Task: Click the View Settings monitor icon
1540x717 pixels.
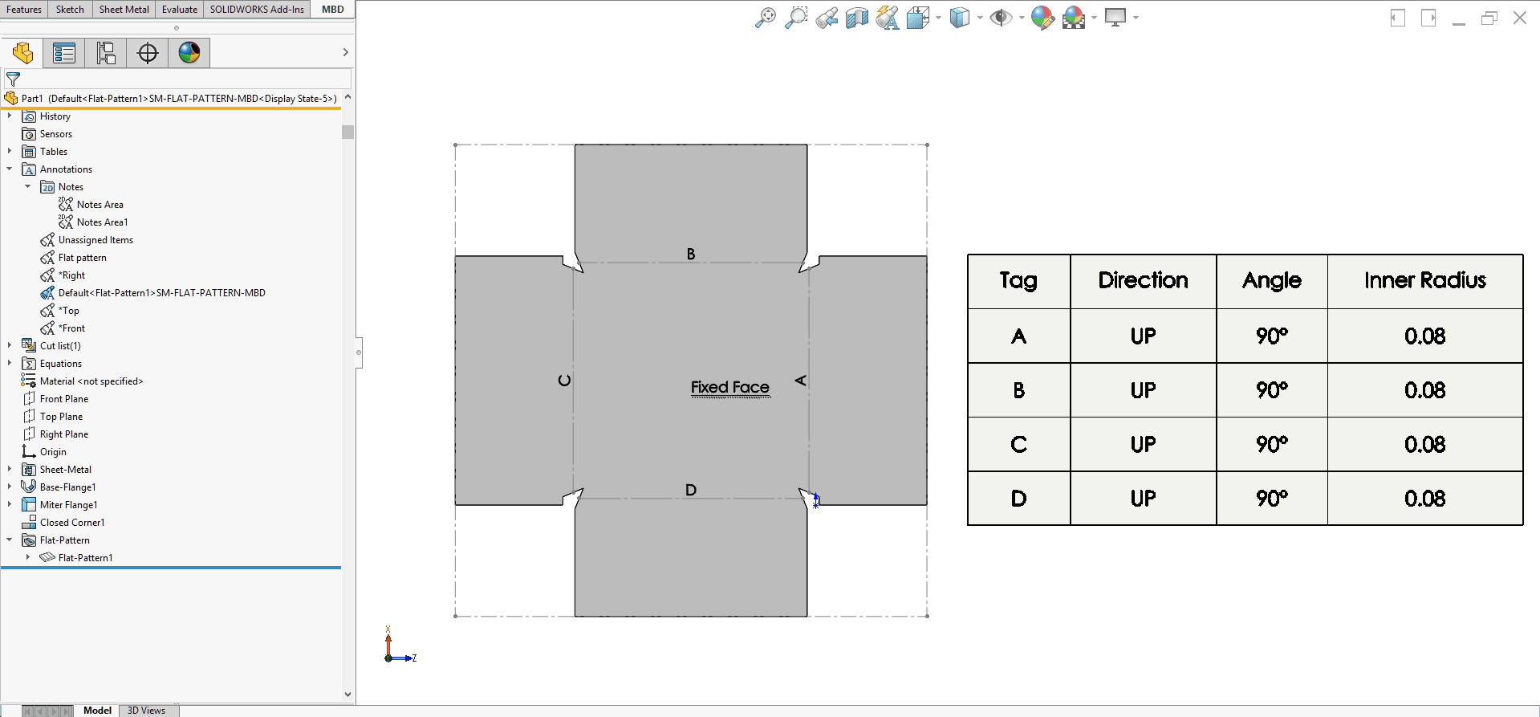Action: (1115, 18)
